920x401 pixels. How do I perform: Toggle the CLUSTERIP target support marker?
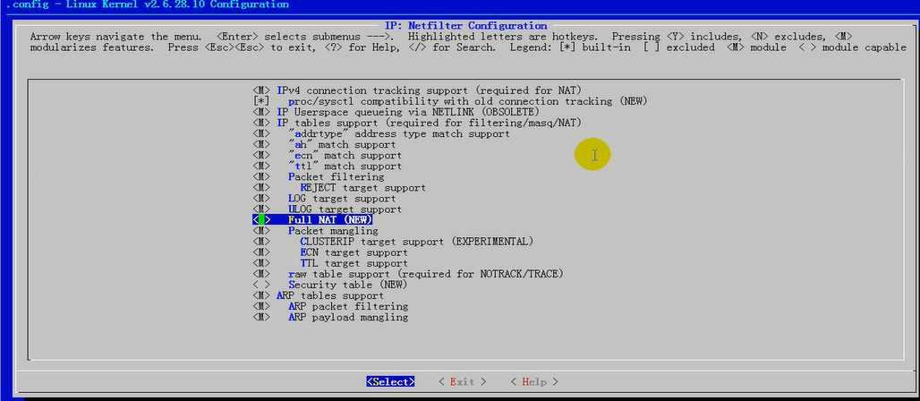(x=261, y=242)
